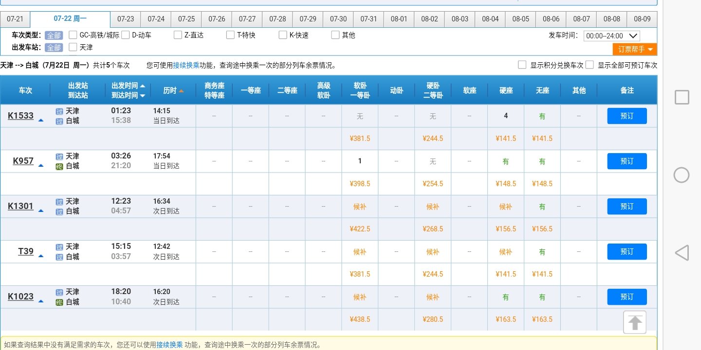Viewport: 701px width, 350px height.
Task: Expand stop details for K1023
Action: tap(41, 301)
